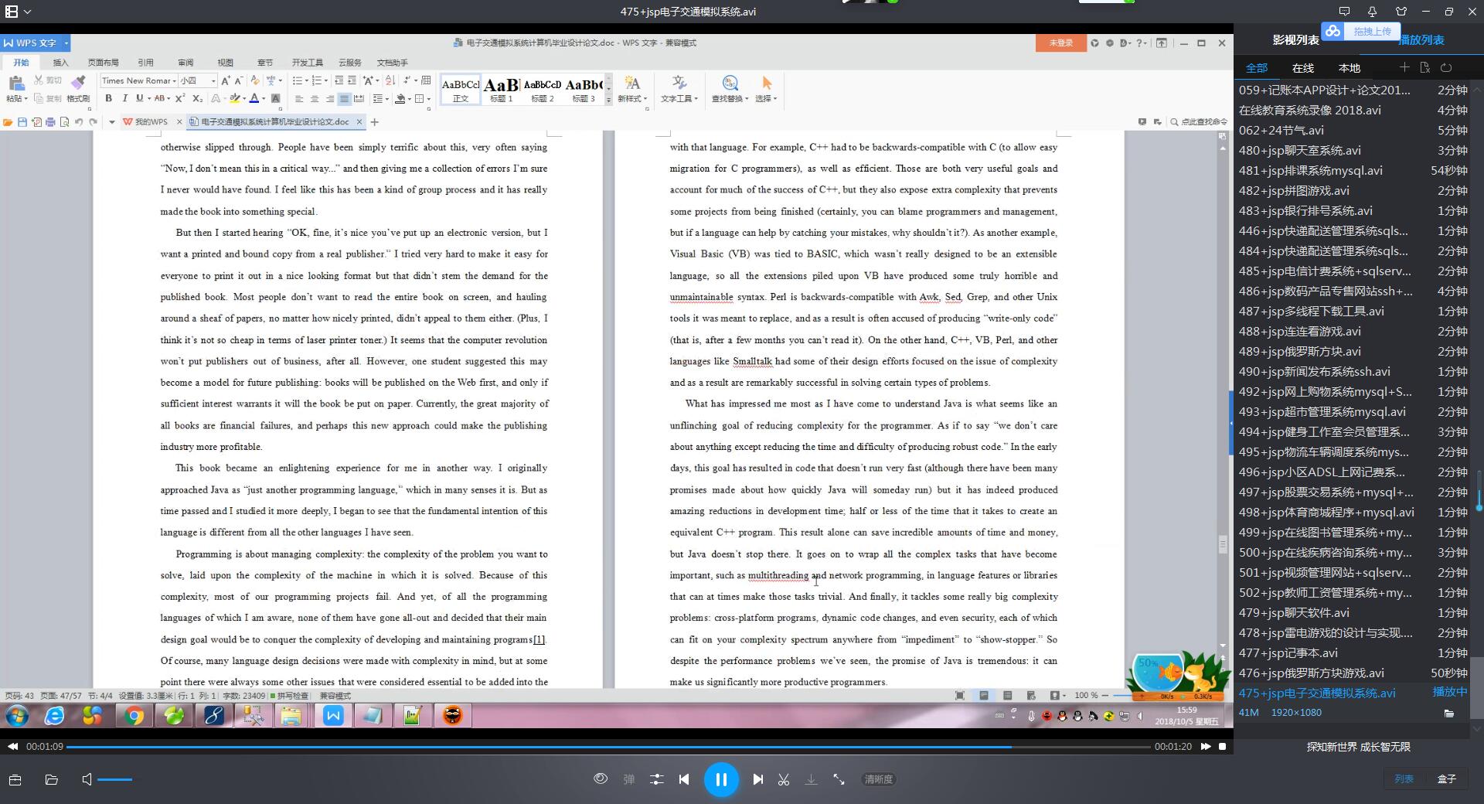Viewport: 1484px width, 804px height.
Task: Mute sound via the speaker icon
Action: (87, 779)
